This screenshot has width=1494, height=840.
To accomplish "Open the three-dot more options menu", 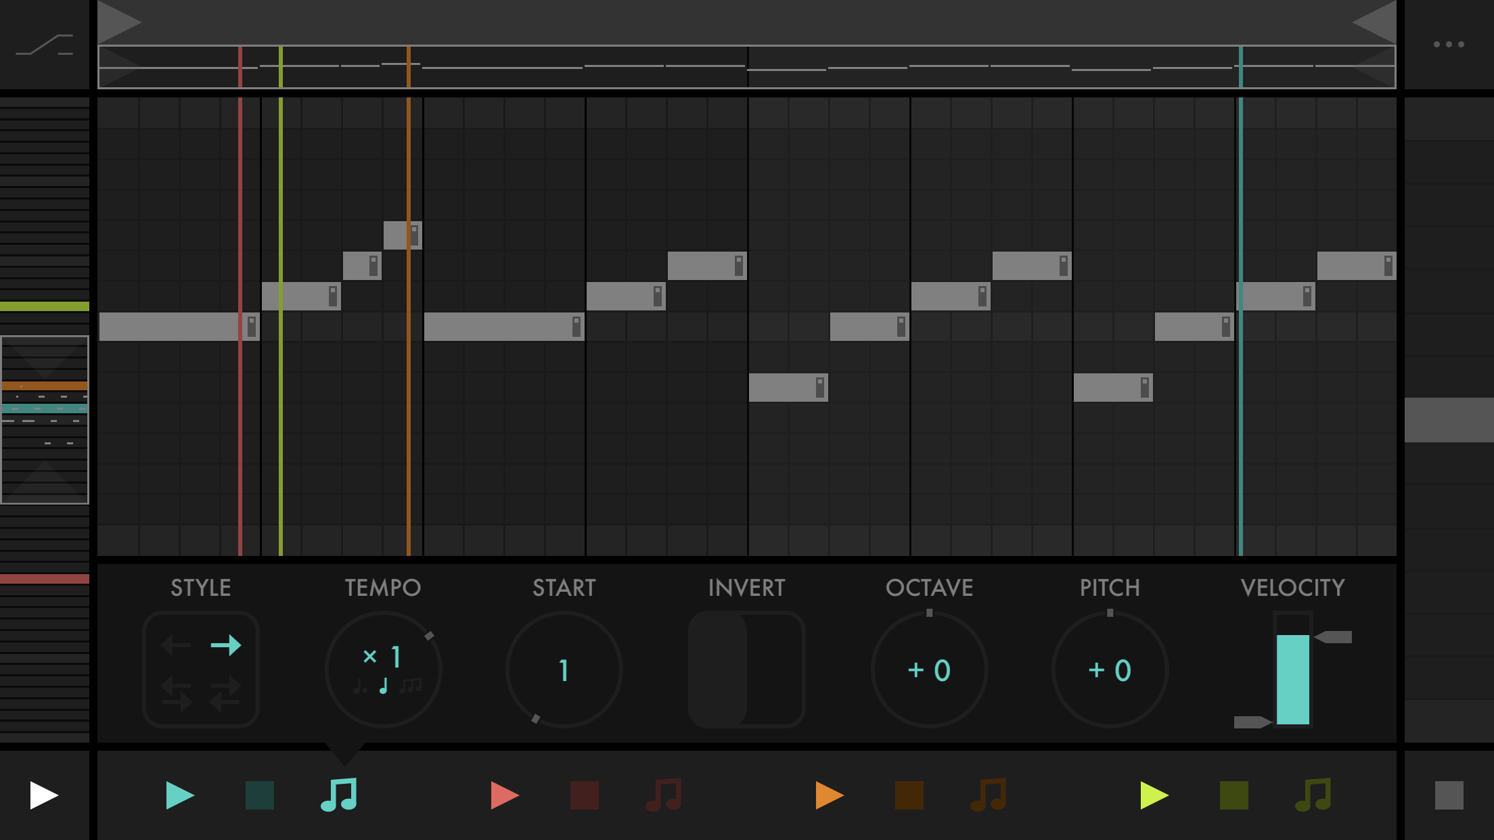I will click(x=1449, y=45).
